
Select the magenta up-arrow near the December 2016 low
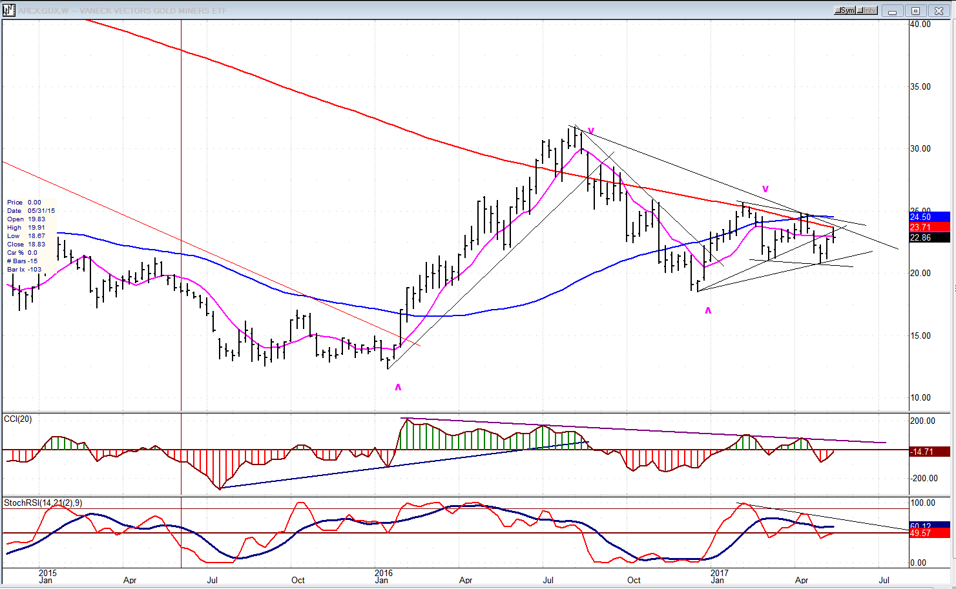click(x=708, y=310)
